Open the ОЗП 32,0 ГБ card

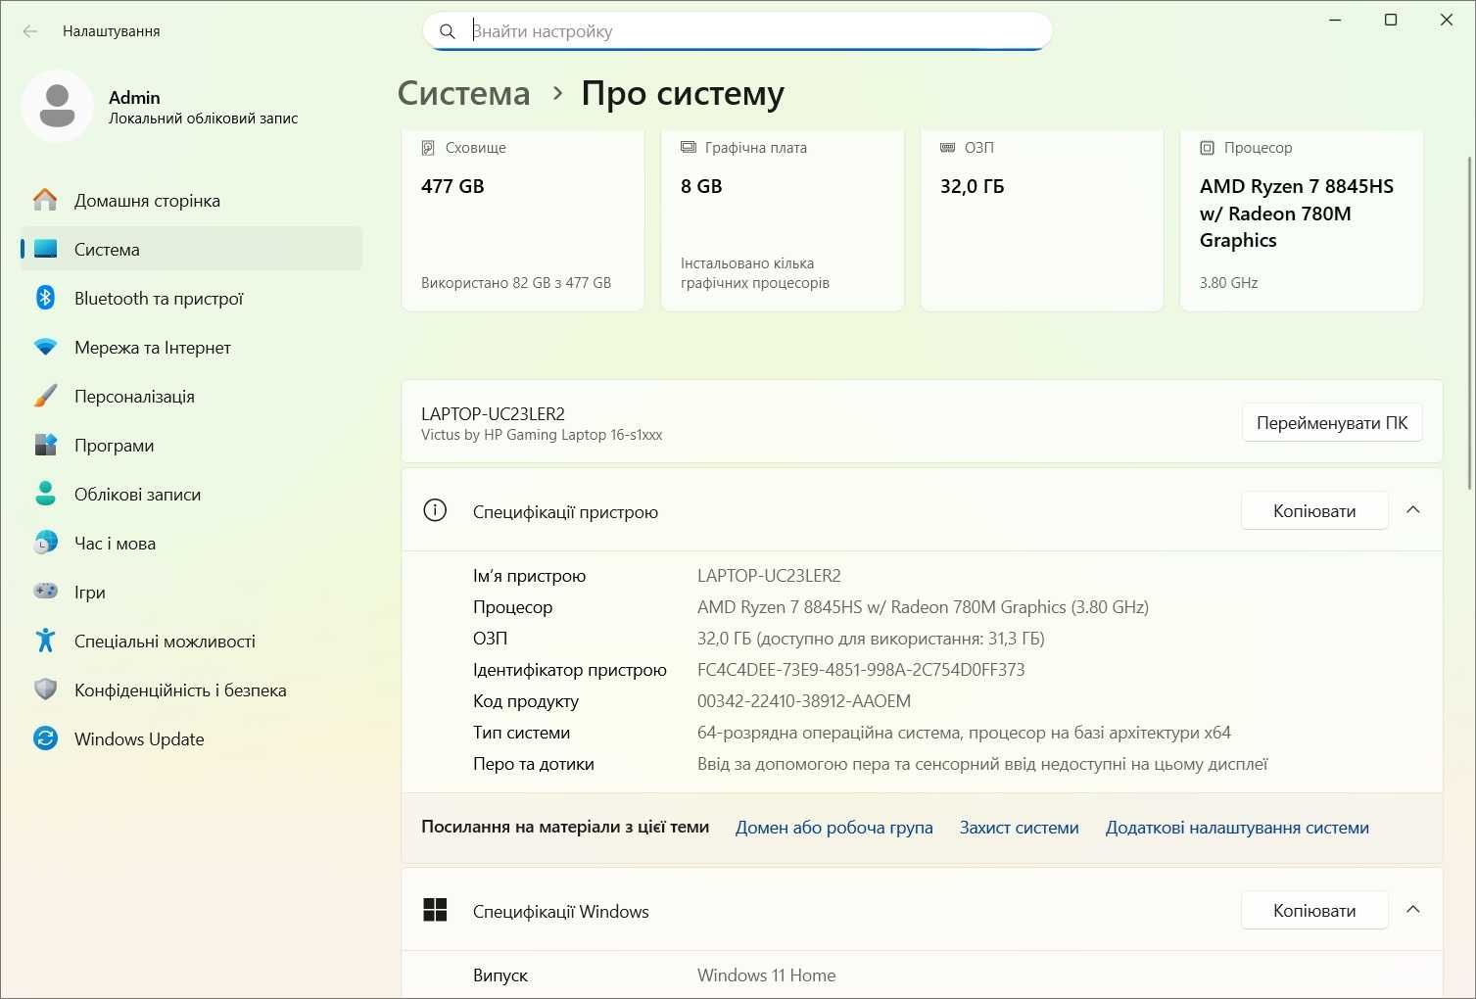1042,220
